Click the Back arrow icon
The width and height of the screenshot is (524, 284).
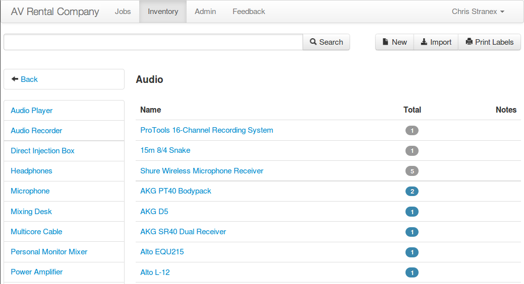pyautogui.click(x=15, y=79)
